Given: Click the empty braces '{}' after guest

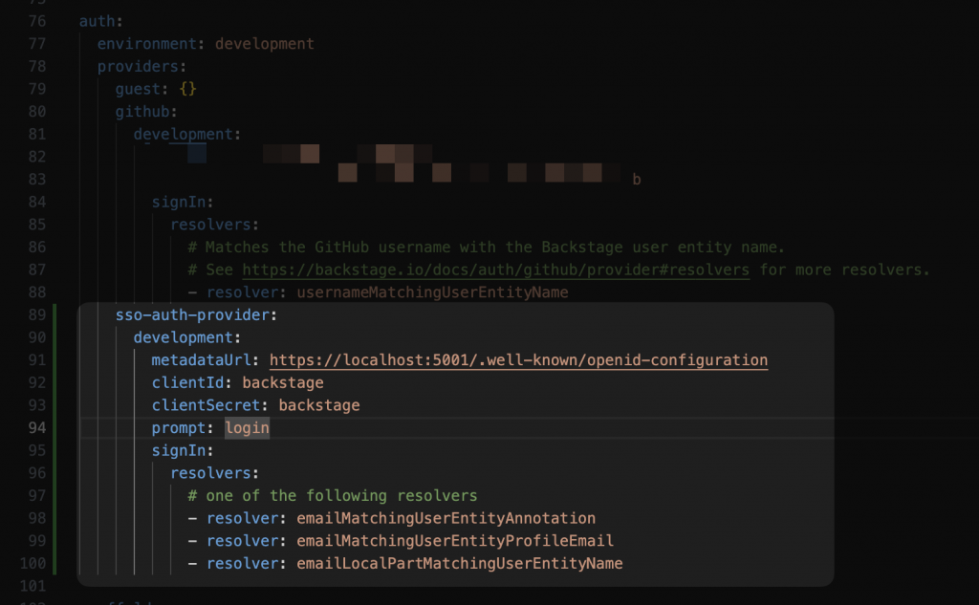Looking at the screenshot, I should click(x=187, y=89).
